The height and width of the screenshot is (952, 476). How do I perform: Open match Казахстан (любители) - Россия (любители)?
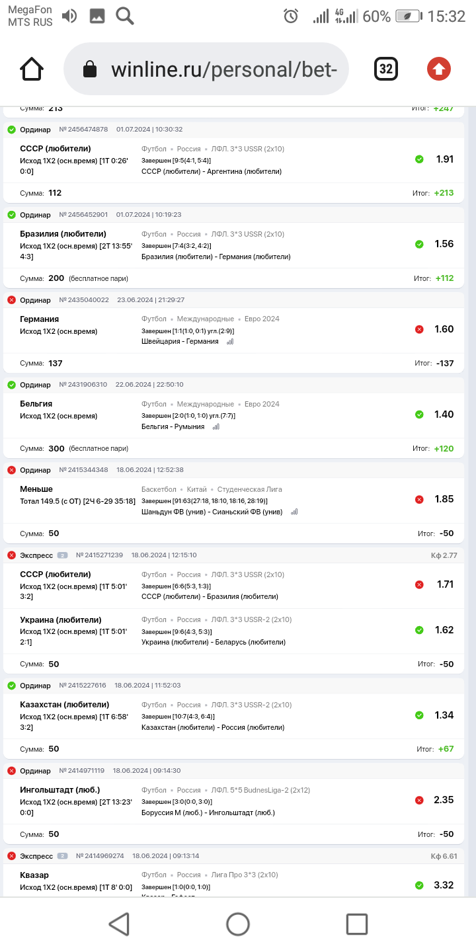click(213, 727)
